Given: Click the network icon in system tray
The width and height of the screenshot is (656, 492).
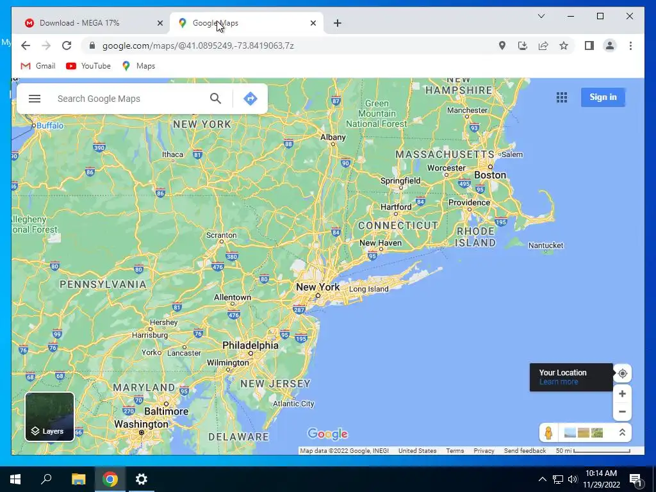Looking at the screenshot, I should click(558, 479).
